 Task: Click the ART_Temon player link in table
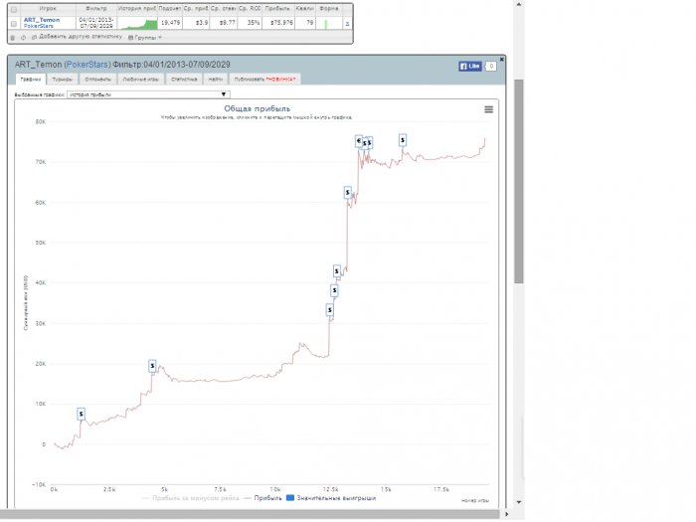click(x=42, y=20)
